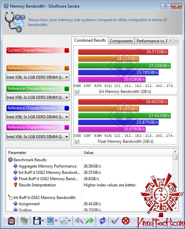Open the green reference chipset combo box
The image size is (185, 229).
click(37, 97)
